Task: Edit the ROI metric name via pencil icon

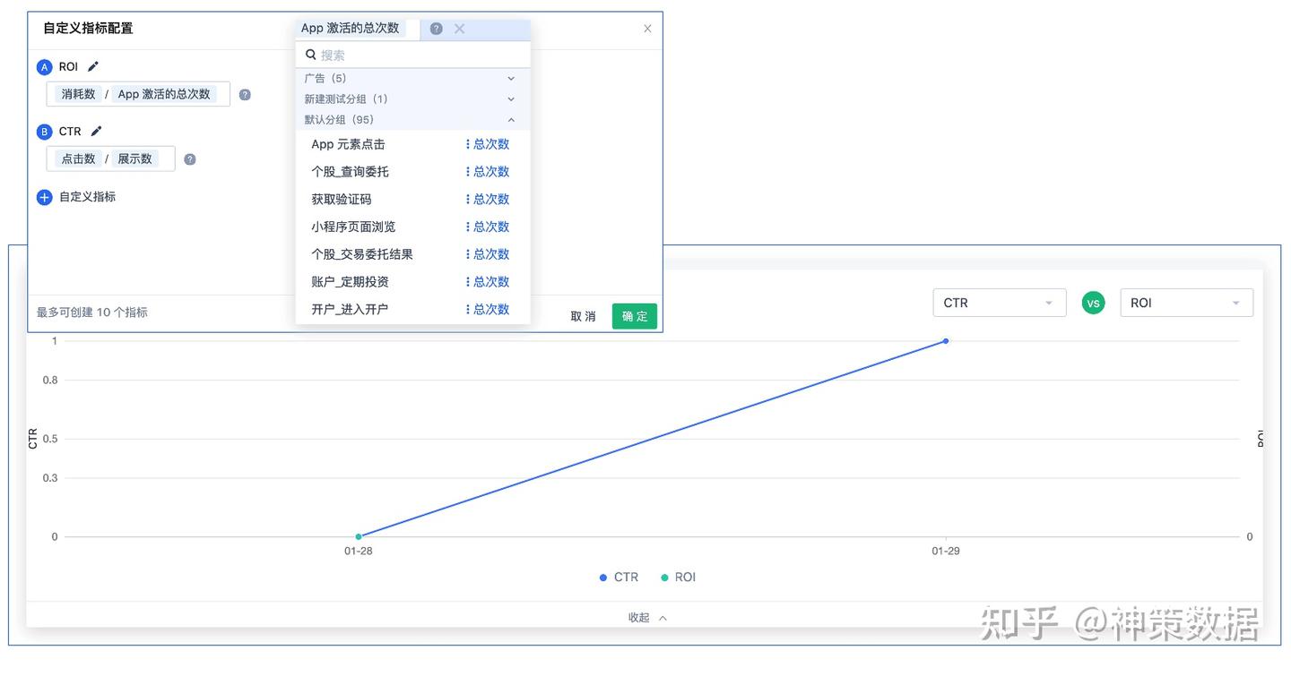Action: point(92,66)
